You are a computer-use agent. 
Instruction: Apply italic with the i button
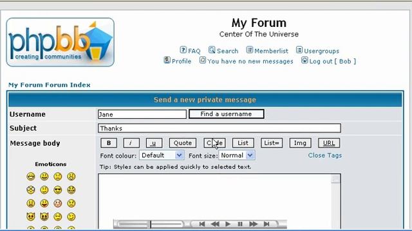(131, 143)
